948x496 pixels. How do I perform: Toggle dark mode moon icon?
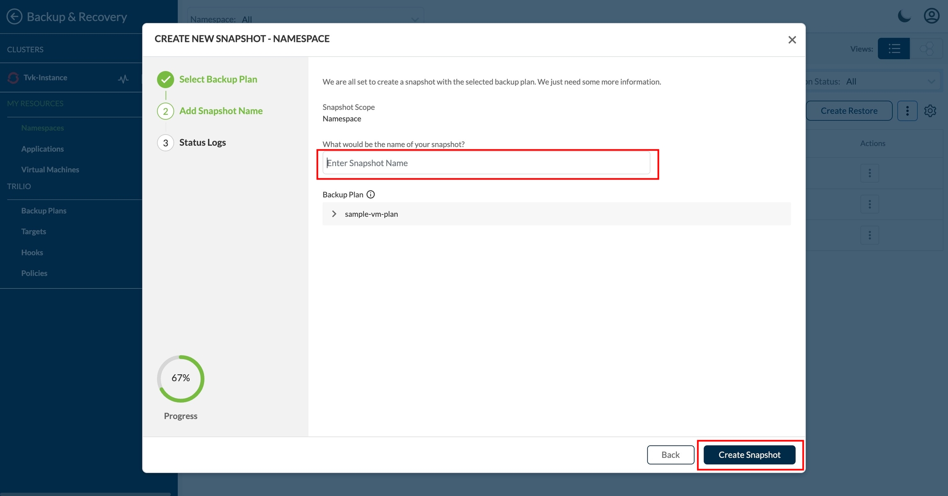point(904,16)
